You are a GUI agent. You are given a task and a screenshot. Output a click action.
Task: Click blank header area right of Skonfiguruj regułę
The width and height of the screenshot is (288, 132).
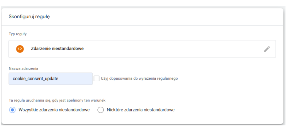[173, 17]
